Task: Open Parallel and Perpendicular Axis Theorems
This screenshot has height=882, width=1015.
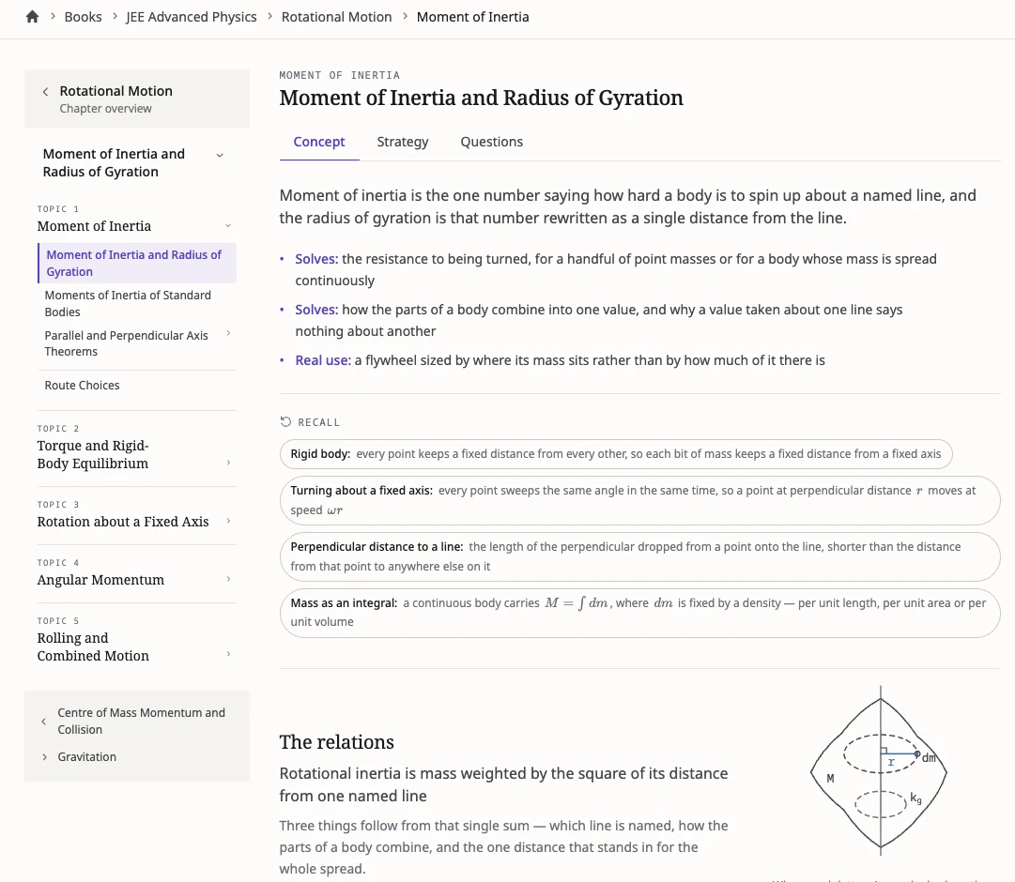Action: (126, 343)
